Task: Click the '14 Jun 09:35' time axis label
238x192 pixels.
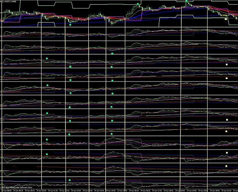Action: pyautogui.click(x=18, y=190)
